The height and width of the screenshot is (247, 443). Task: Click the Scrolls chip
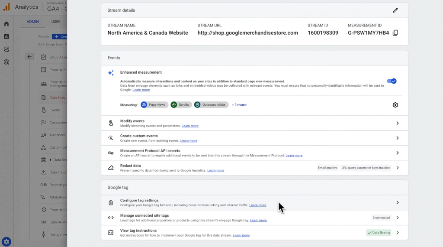[x=181, y=105]
